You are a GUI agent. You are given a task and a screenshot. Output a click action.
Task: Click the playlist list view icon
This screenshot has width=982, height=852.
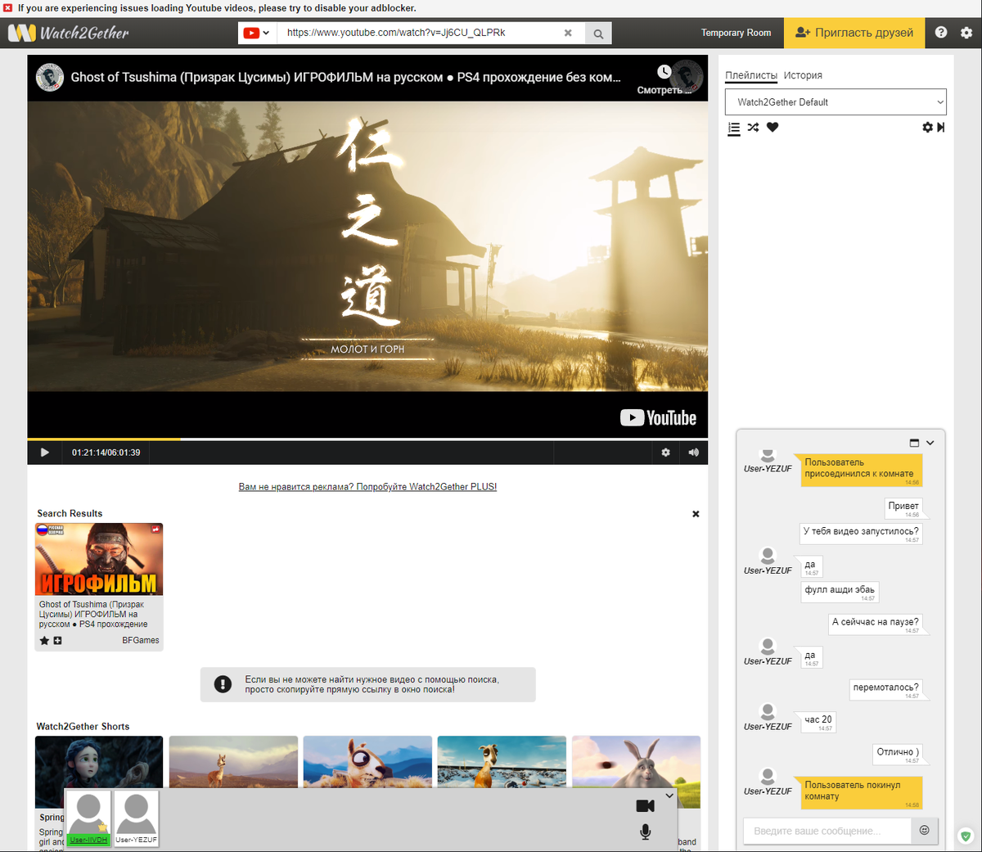point(734,128)
